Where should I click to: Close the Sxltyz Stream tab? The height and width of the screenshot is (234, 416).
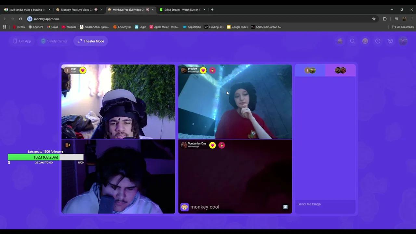(x=204, y=10)
